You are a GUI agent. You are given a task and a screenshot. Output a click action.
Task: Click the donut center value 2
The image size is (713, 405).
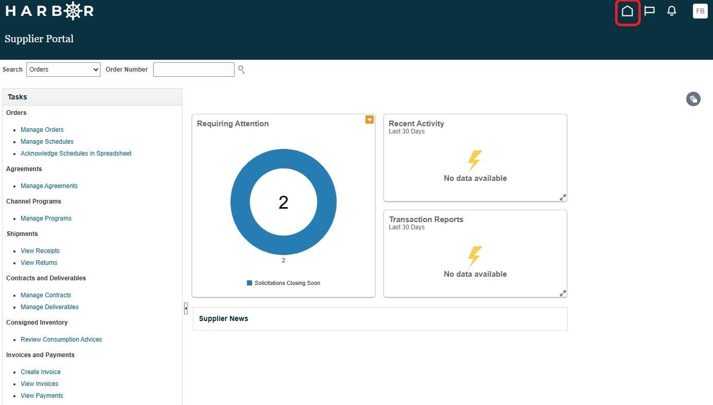pyautogui.click(x=284, y=202)
